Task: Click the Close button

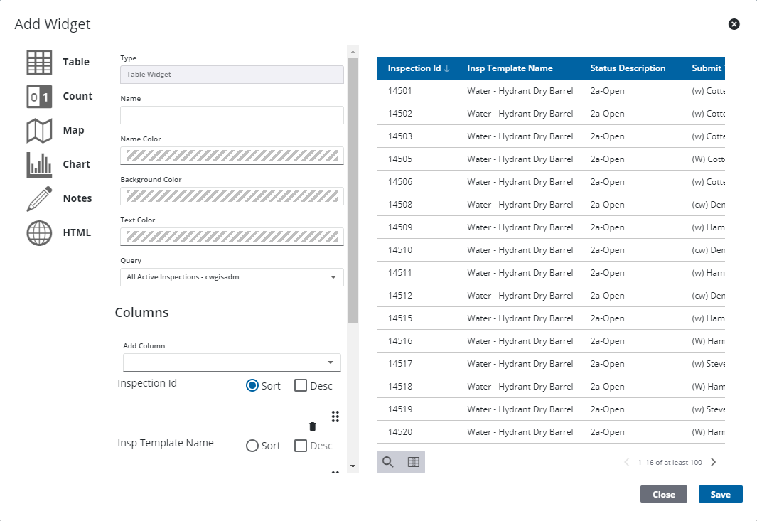Action: pyautogui.click(x=663, y=494)
